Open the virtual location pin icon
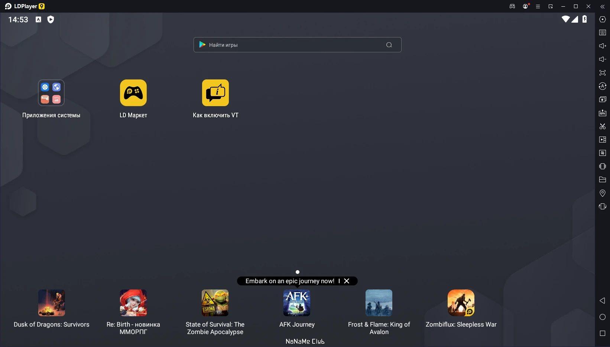Image resolution: width=610 pixels, height=347 pixels. click(603, 193)
